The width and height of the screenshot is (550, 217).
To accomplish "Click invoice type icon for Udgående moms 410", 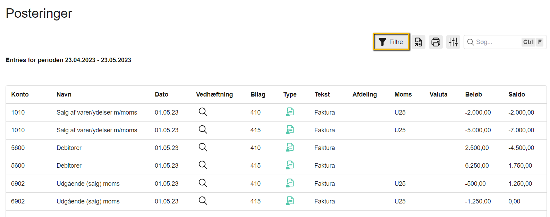I will (x=290, y=183).
